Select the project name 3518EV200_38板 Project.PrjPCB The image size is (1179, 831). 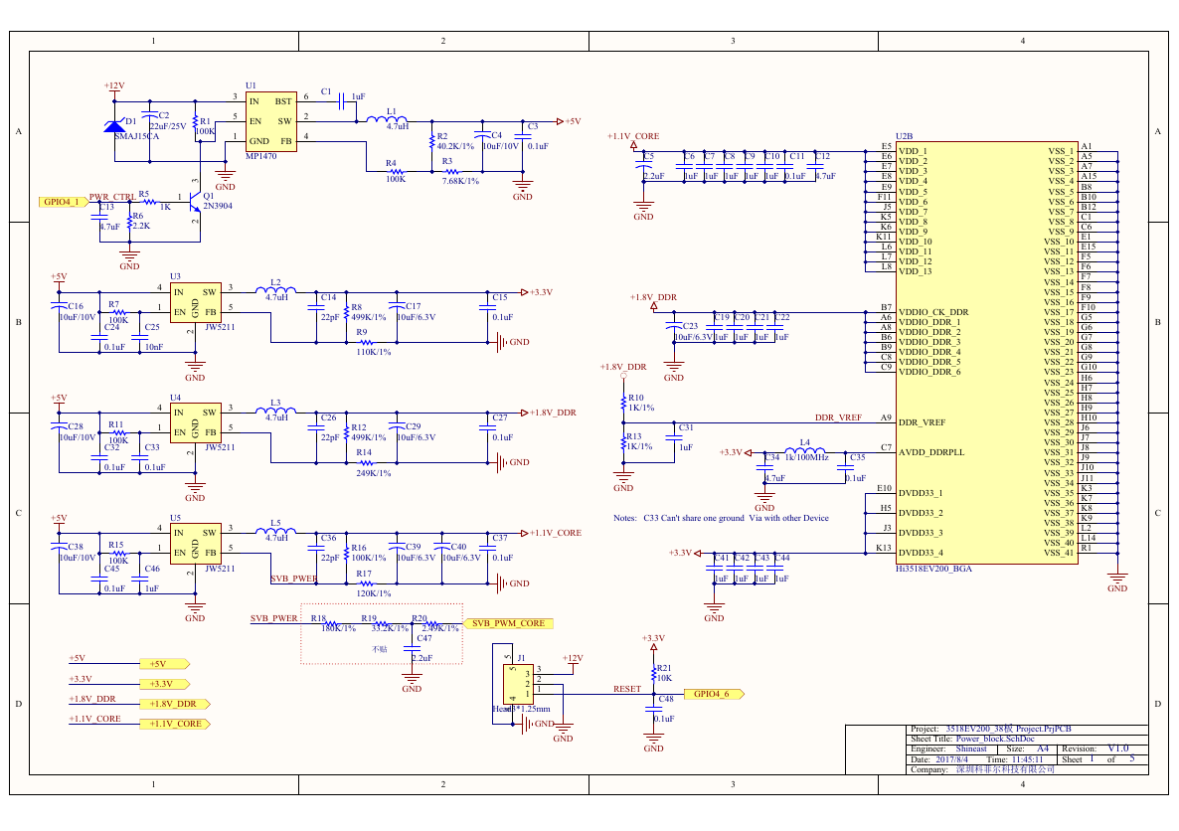[x=1008, y=729]
